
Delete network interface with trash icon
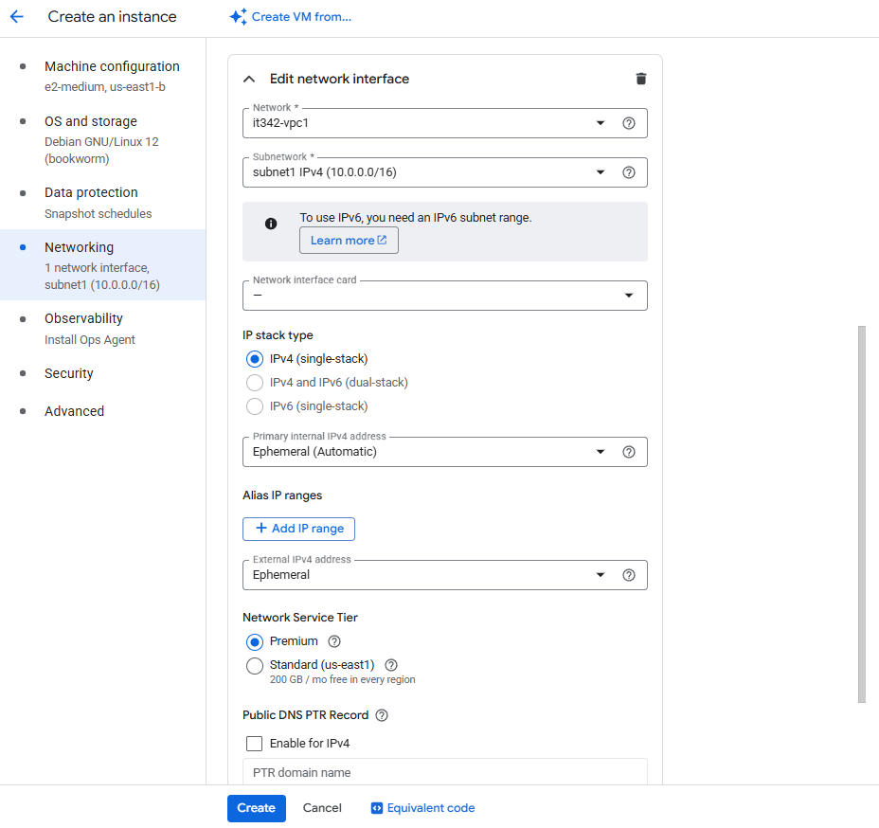coord(641,79)
